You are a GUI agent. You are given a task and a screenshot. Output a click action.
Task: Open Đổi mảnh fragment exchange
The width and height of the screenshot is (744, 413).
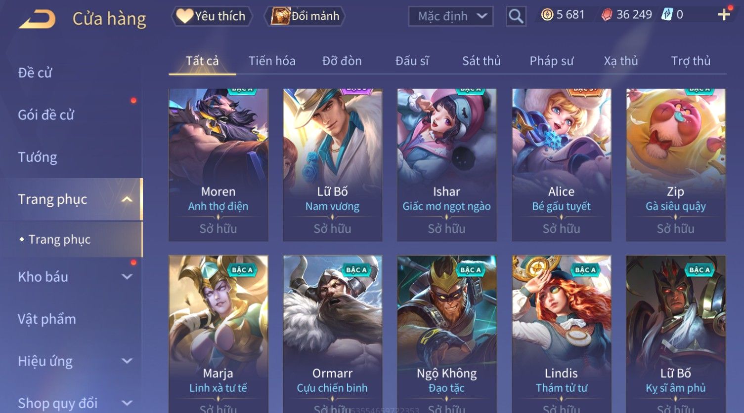coord(305,16)
